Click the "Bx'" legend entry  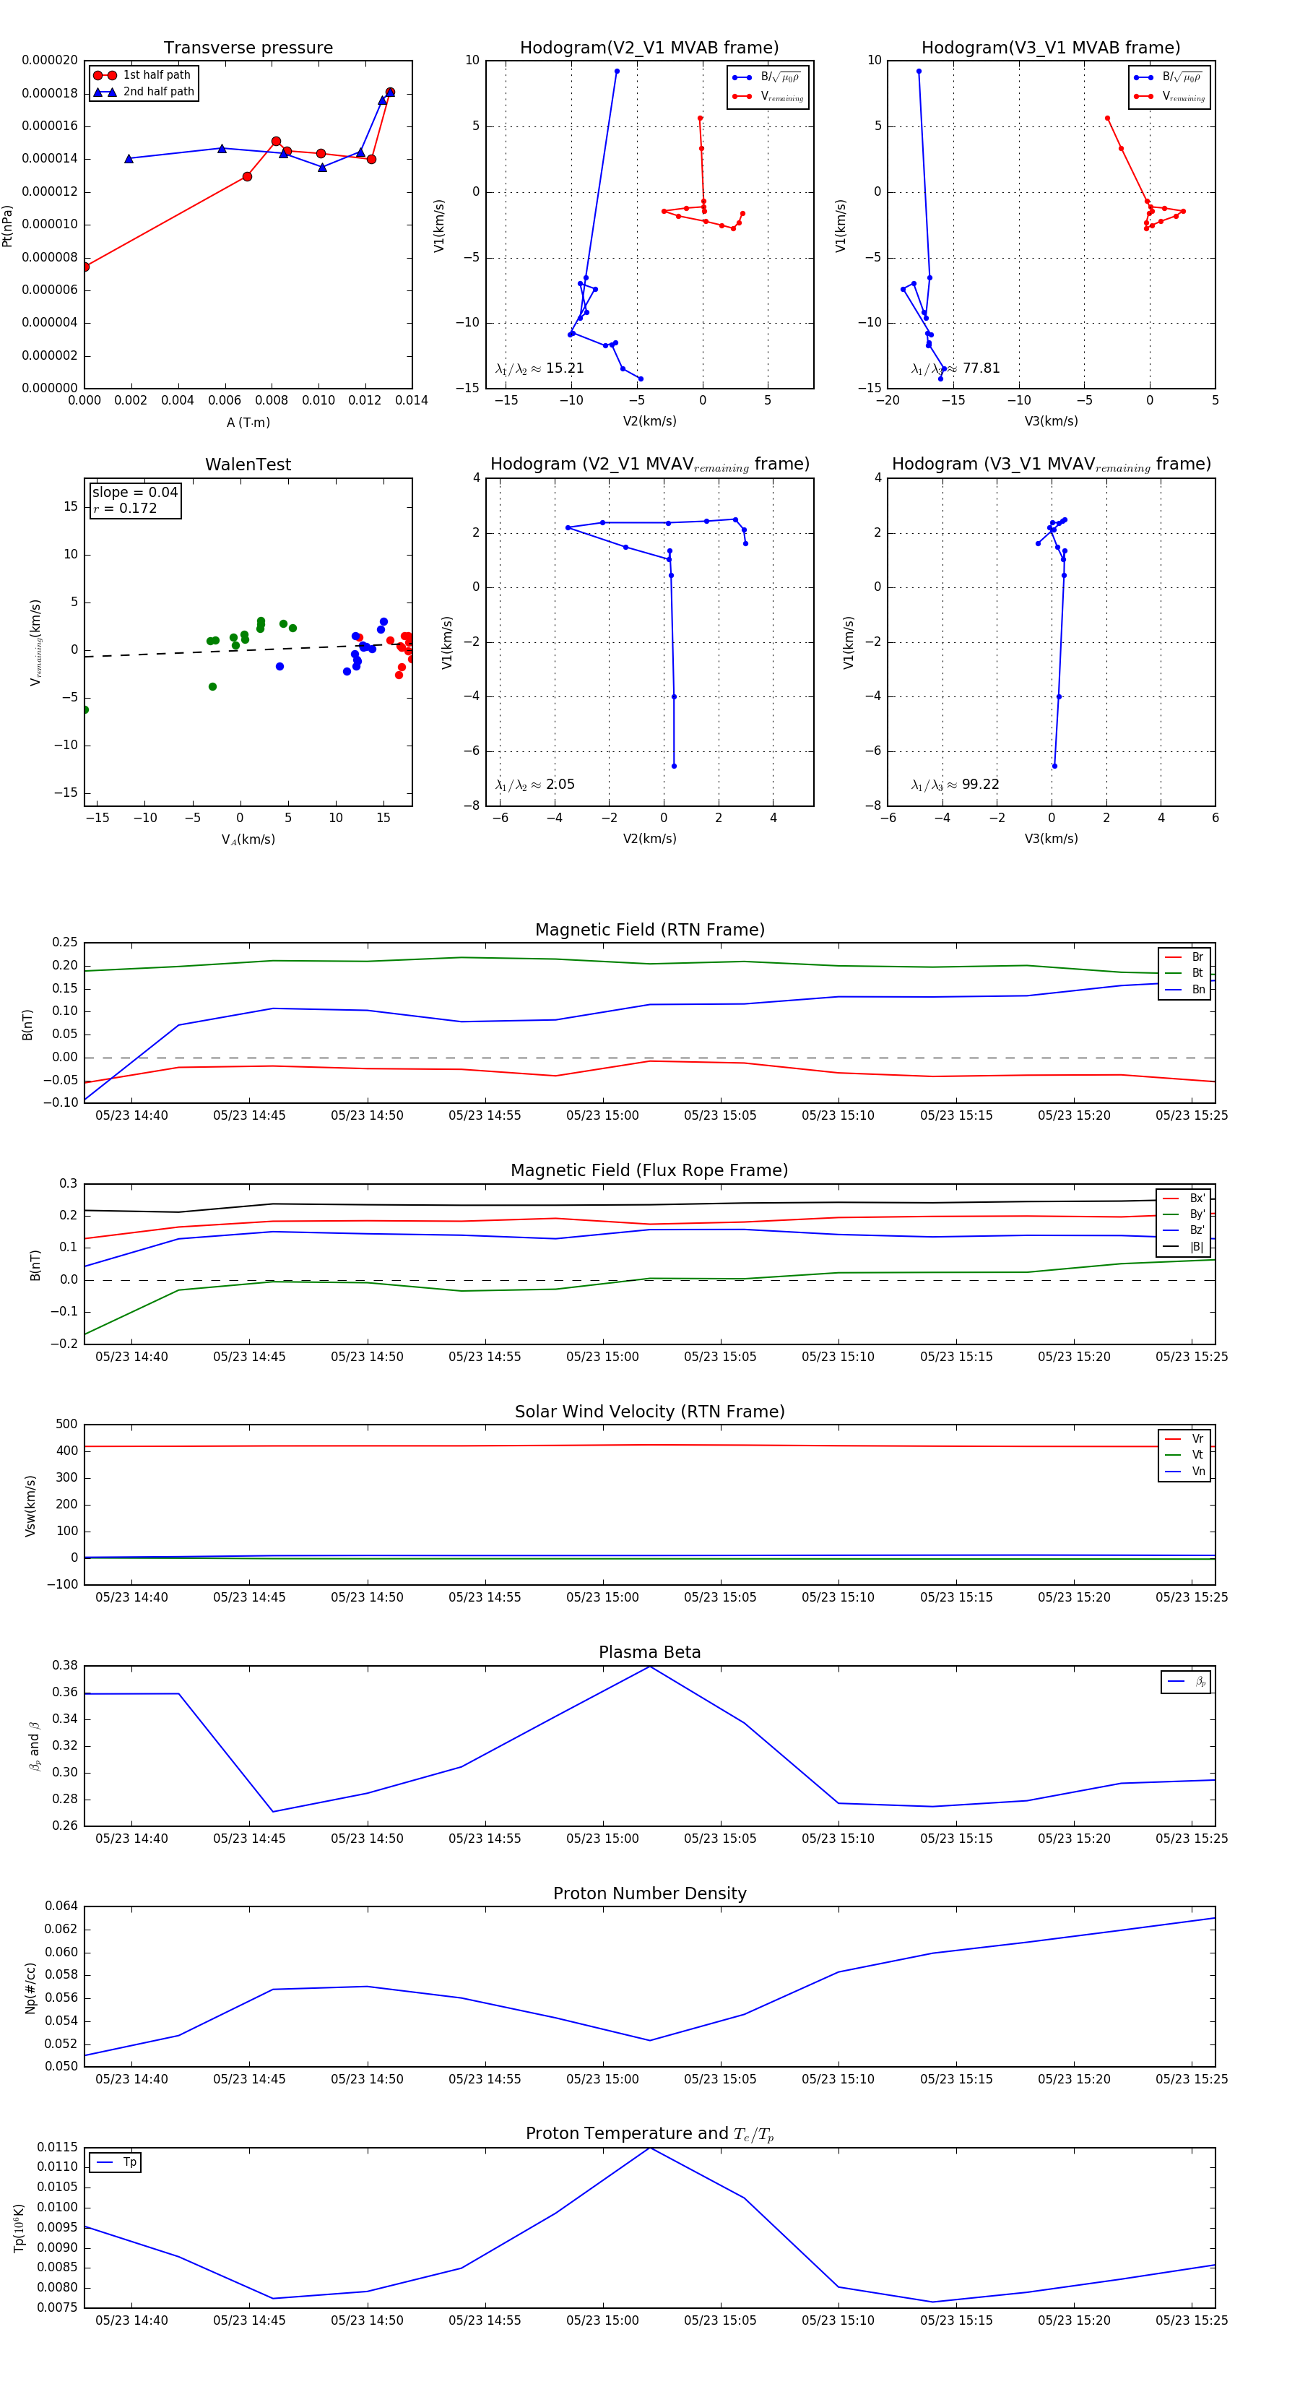click(x=1184, y=1199)
